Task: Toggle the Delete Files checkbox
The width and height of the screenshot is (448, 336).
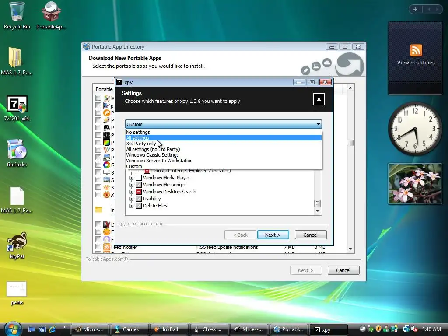Action: (139, 206)
